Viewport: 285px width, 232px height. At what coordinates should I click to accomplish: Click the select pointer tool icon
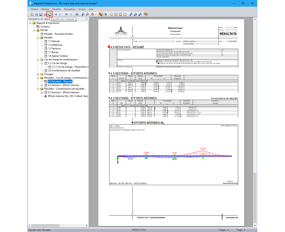105,14
